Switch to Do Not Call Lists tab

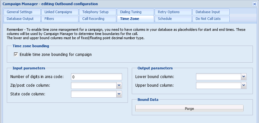[211, 19]
